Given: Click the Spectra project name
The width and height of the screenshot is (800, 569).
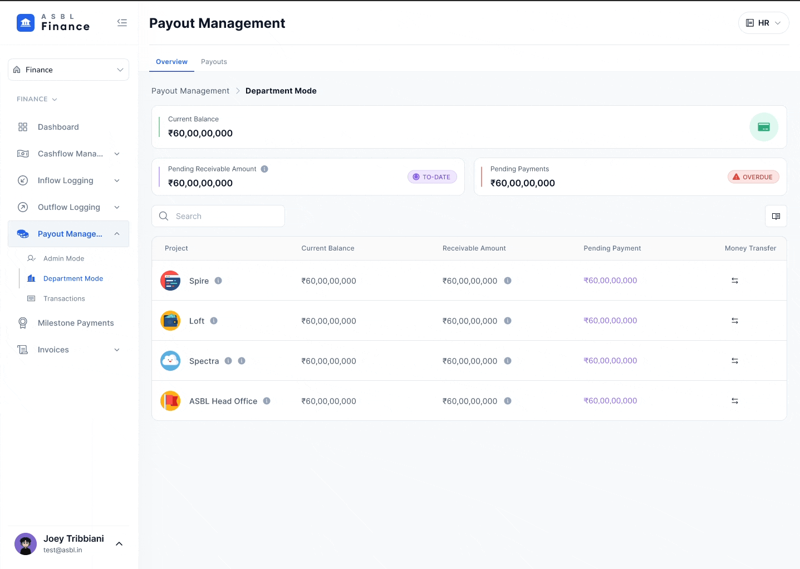Looking at the screenshot, I should [x=204, y=361].
